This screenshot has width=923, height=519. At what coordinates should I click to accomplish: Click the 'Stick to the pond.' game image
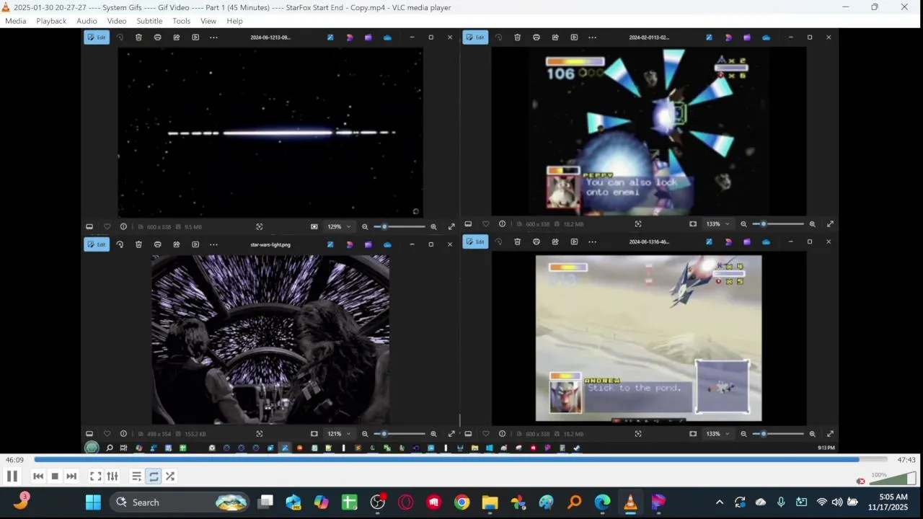pyautogui.click(x=649, y=339)
